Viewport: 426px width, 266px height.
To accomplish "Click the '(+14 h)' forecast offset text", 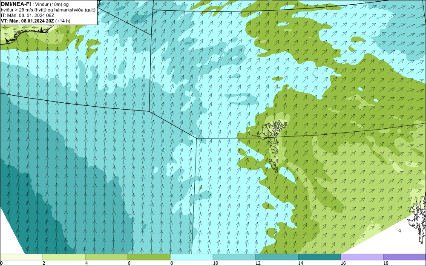I will coord(63,21).
